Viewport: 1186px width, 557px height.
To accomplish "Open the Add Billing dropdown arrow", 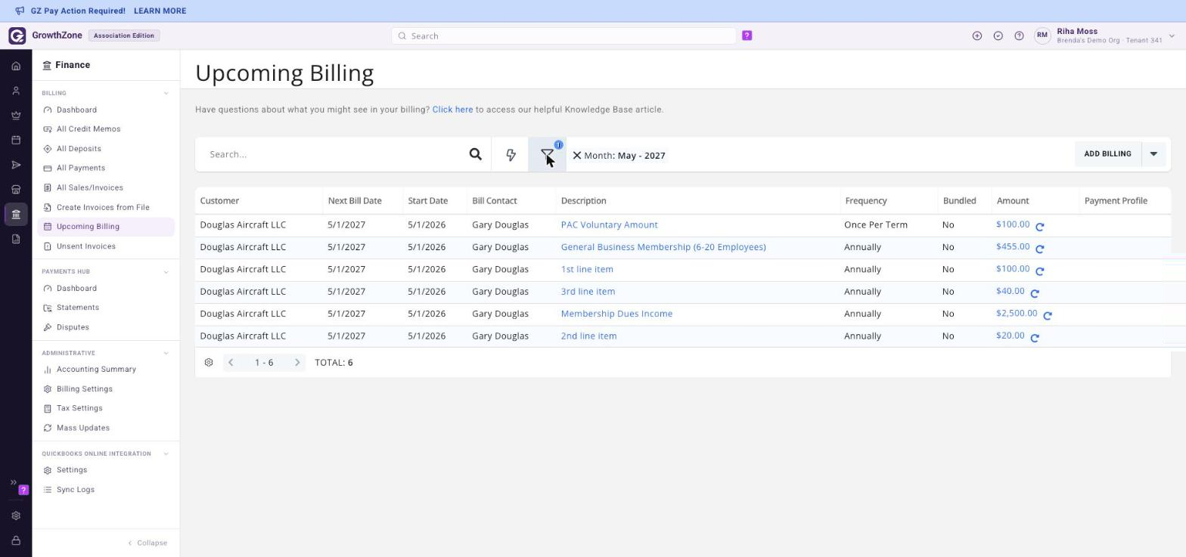I will [1153, 154].
